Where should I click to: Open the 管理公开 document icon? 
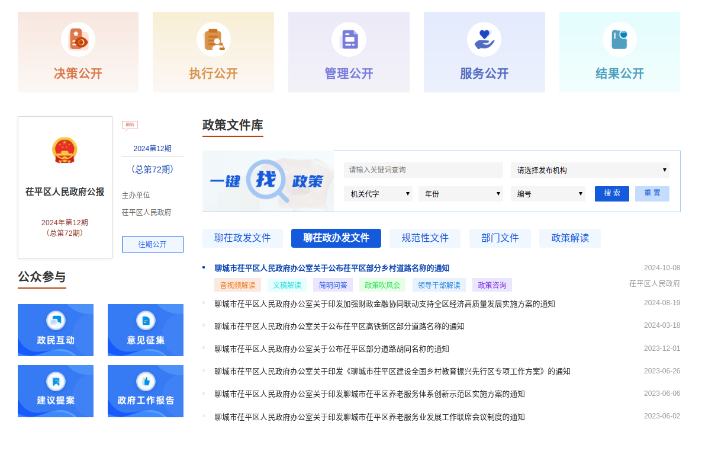349,40
